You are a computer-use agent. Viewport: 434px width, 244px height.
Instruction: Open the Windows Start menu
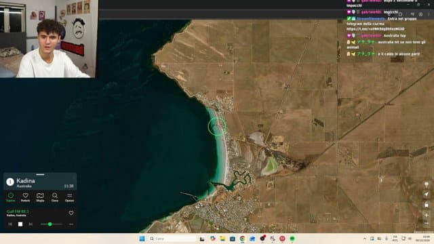pyautogui.click(x=142, y=239)
